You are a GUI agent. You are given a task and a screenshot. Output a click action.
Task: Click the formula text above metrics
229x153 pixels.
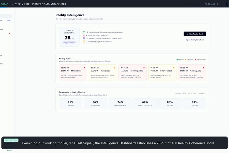tap(191, 93)
